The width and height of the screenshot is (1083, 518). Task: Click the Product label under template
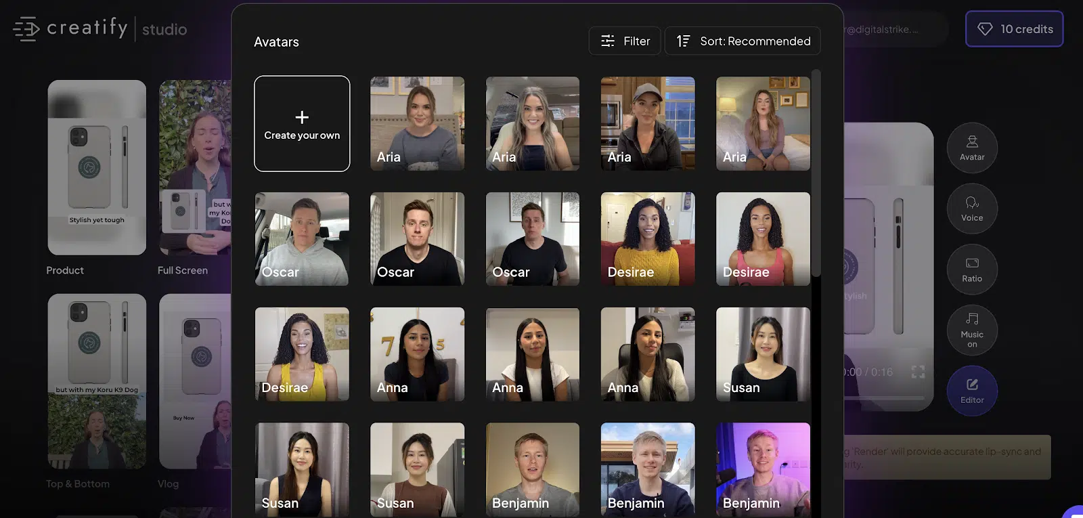pos(65,270)
